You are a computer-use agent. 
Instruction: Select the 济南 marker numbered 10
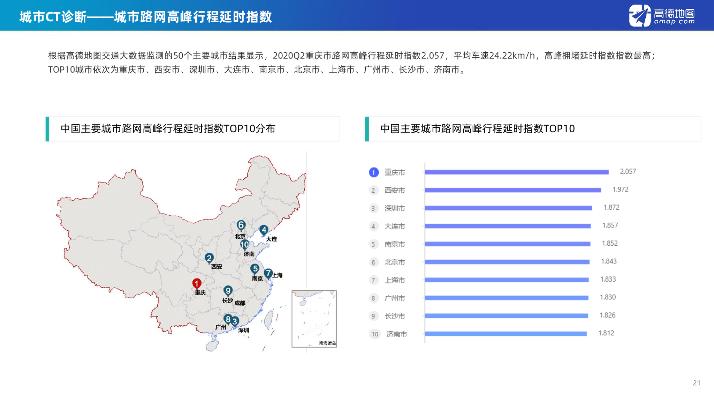click(244, 245)
